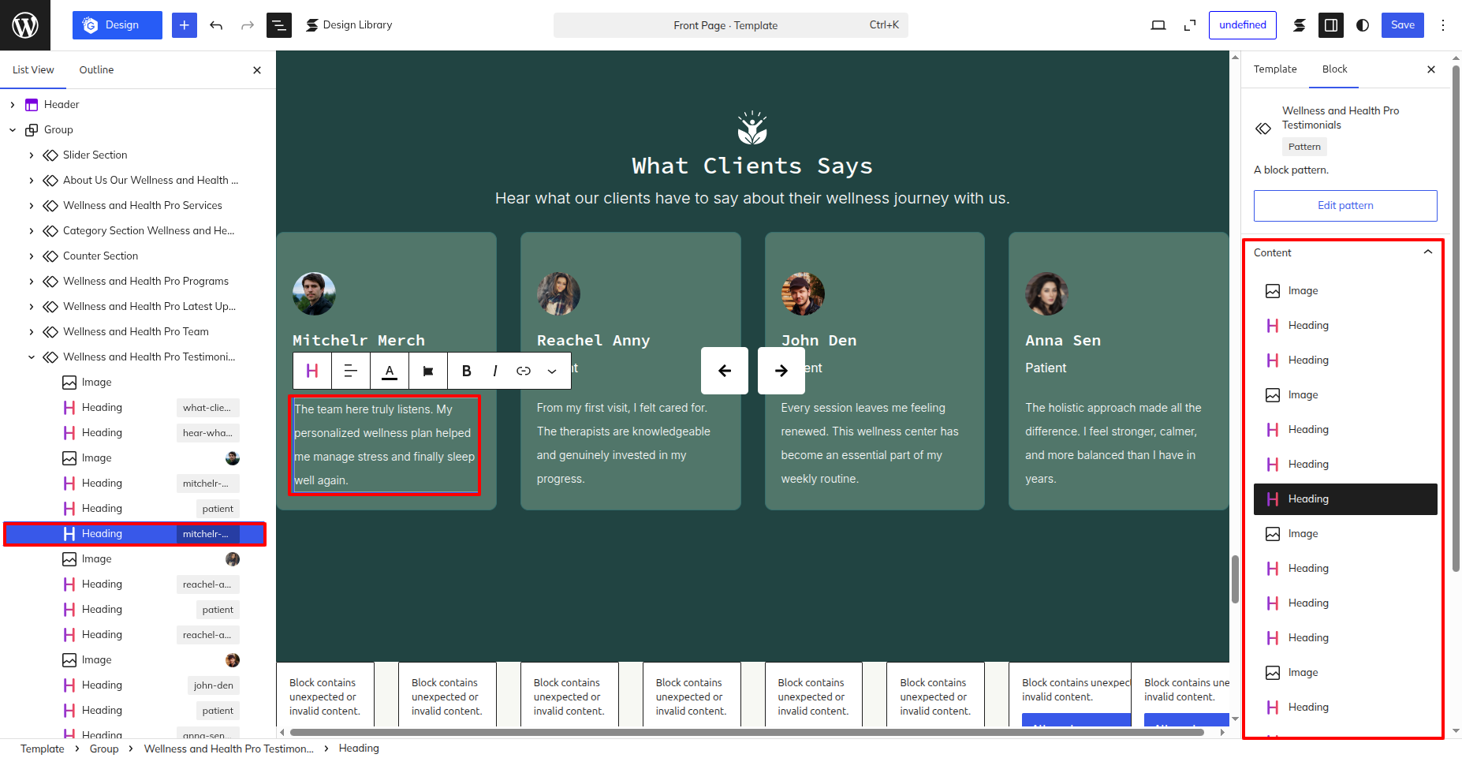Apply italic formatting in block toolbar

[x=494, y=371]
